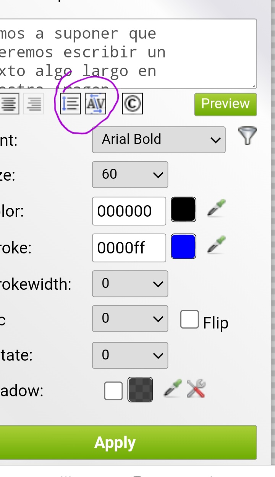Viewport: 275px width, 477px height.
Task: Click the blue stroke color swatch
Action: tap(183, 247)
